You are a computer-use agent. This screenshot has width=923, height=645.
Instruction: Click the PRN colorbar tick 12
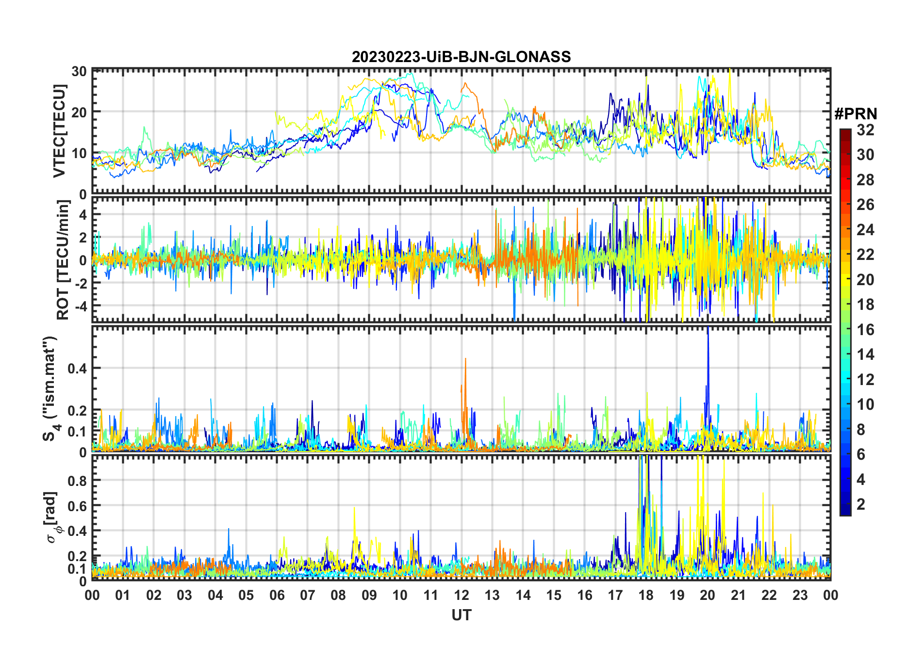pyautogui.click(x=865, y=380)
